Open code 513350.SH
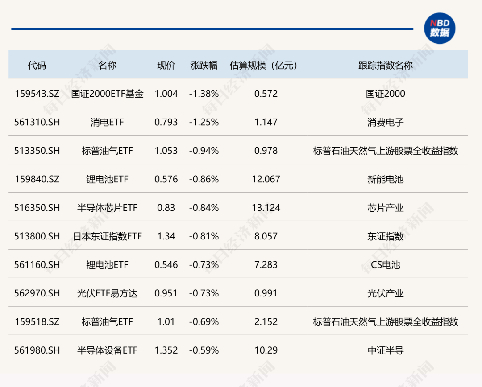The image size is (482, 387). tap(36, 151)
